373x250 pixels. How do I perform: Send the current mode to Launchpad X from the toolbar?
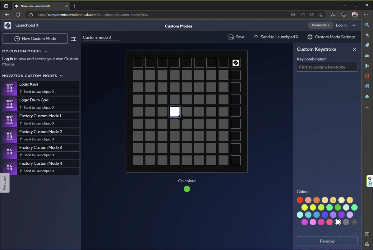pos(276,37)
